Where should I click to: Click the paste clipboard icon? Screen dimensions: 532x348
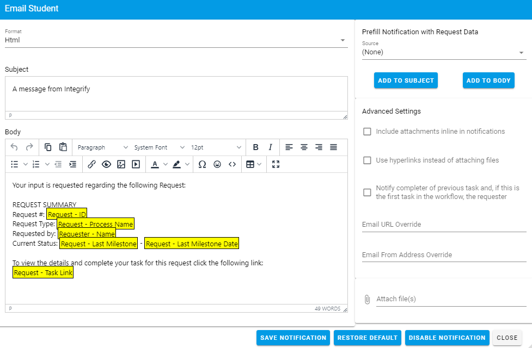coord(63,147)
